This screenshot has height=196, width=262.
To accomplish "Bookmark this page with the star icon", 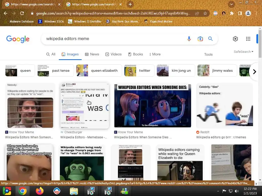I will pos(205,13).
